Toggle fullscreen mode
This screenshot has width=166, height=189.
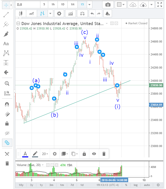coord(160,5)
